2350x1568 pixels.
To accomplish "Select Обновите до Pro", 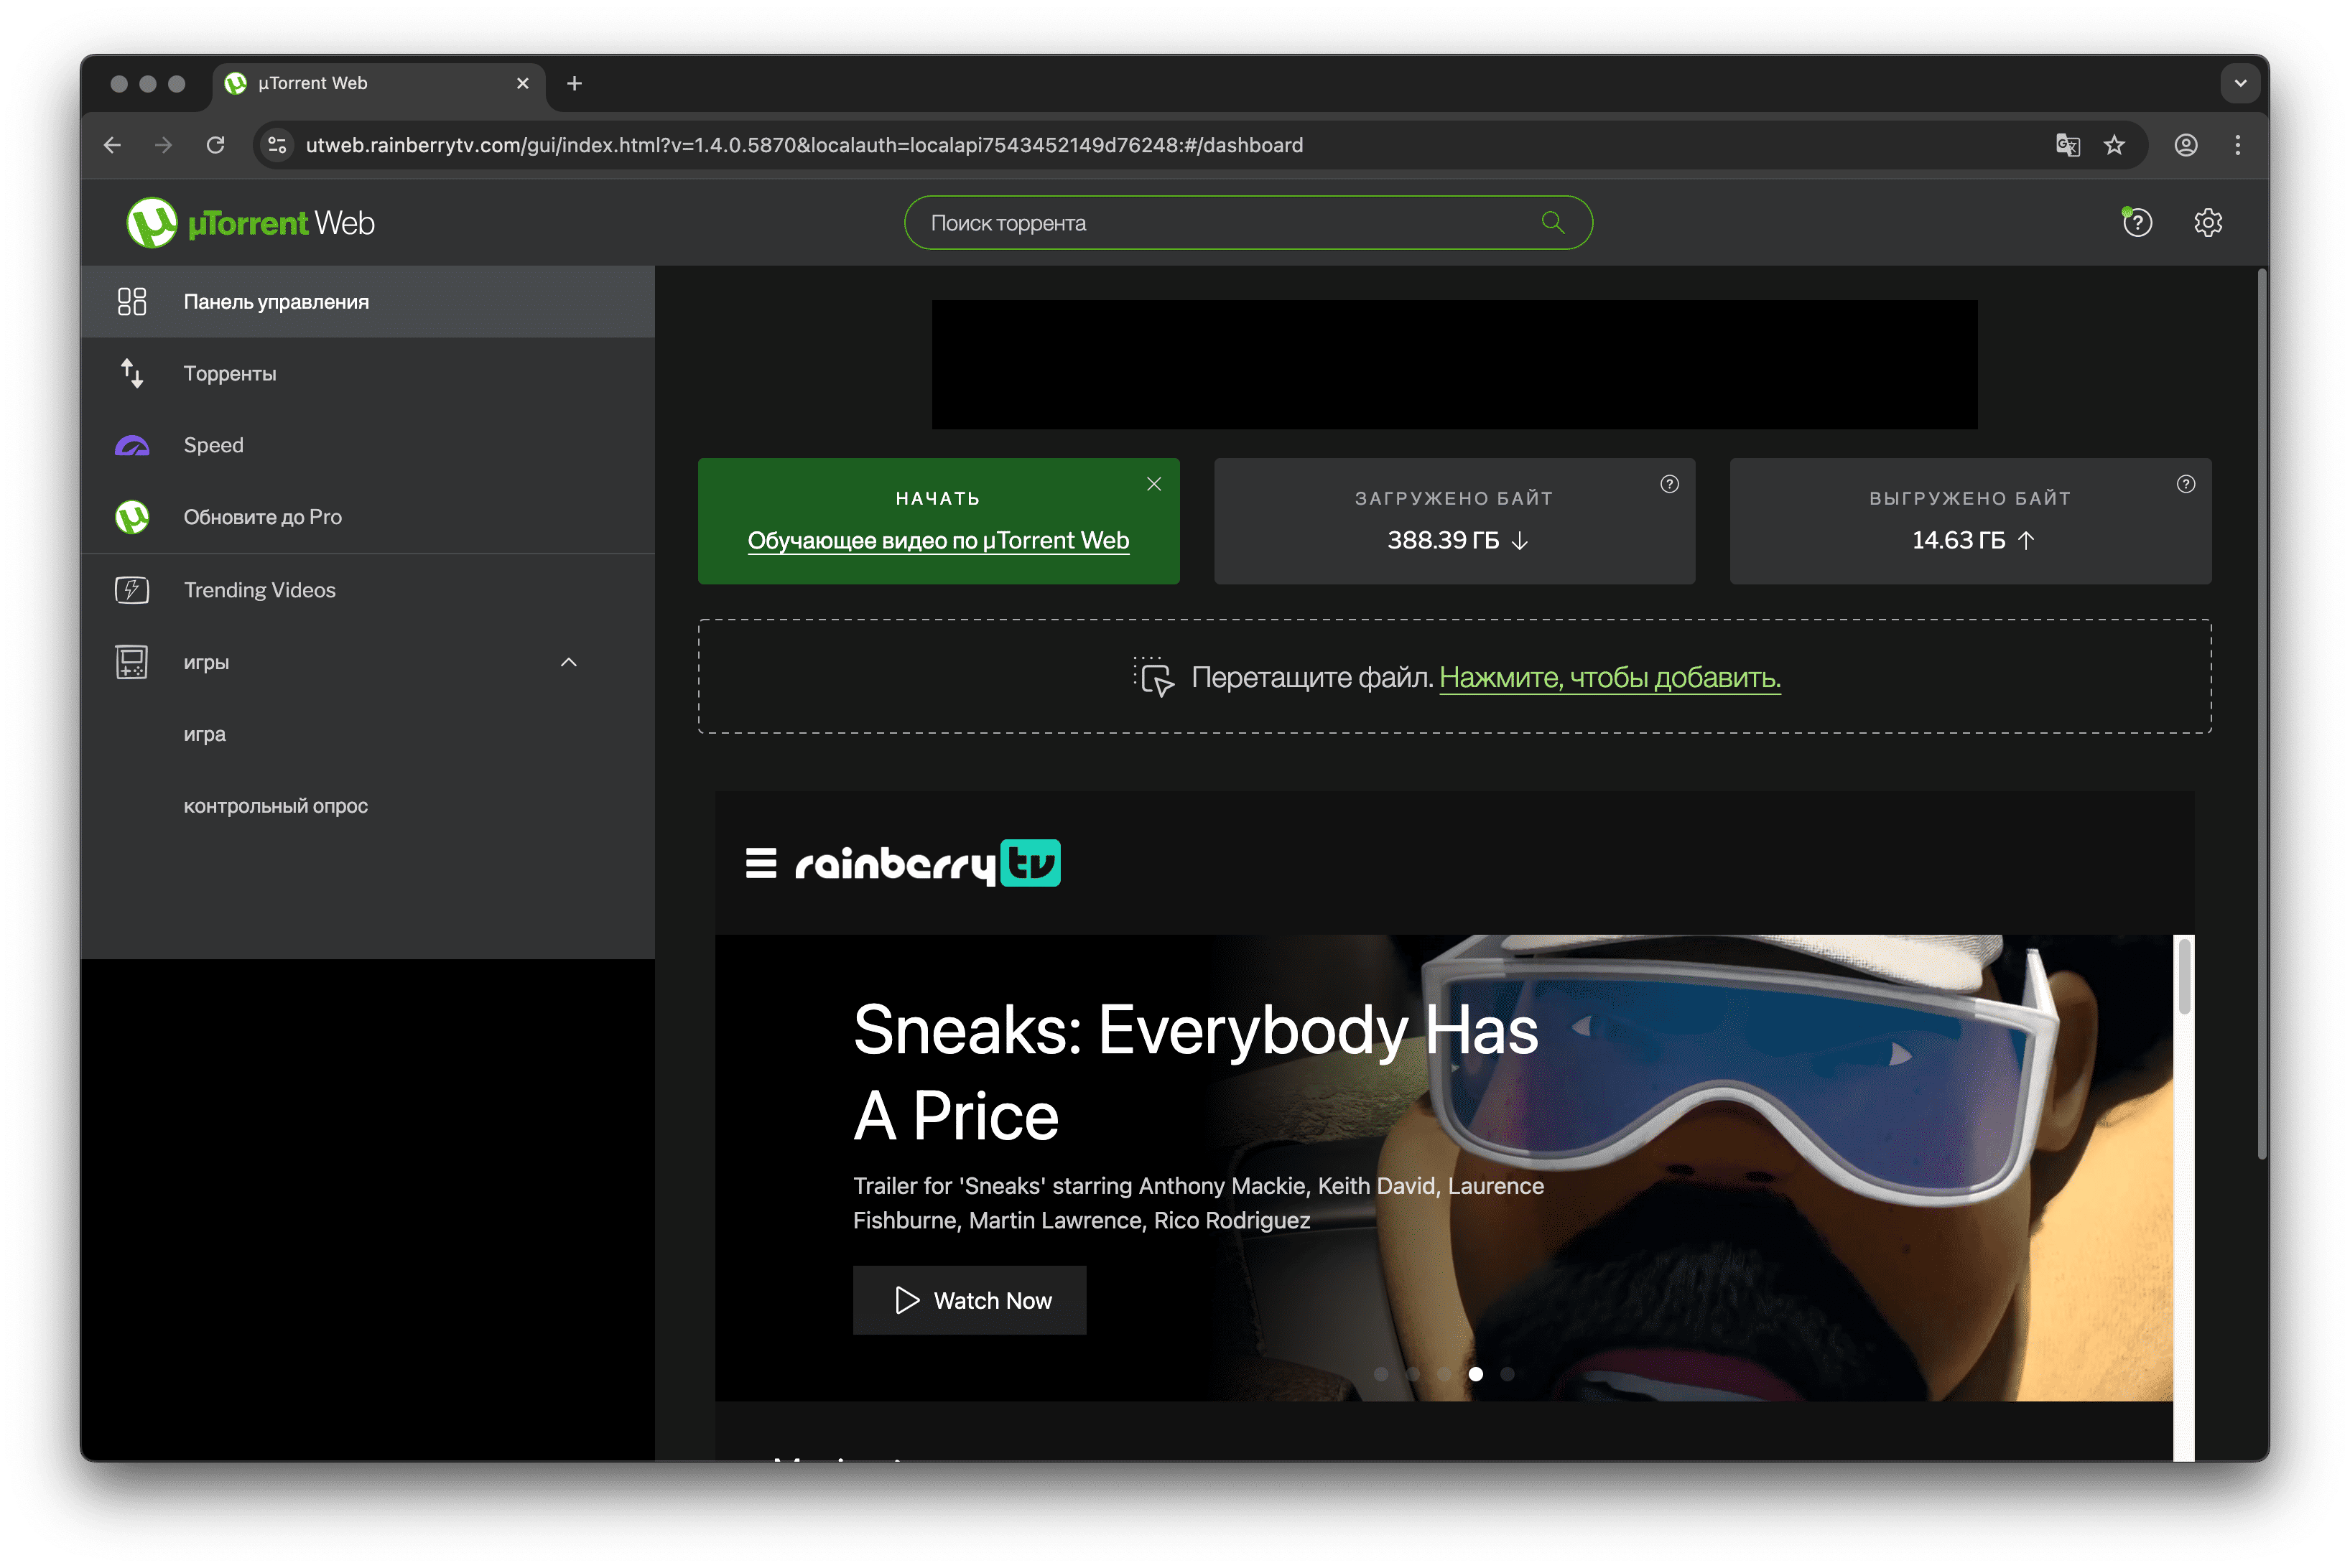I will [x=367, y=517].
